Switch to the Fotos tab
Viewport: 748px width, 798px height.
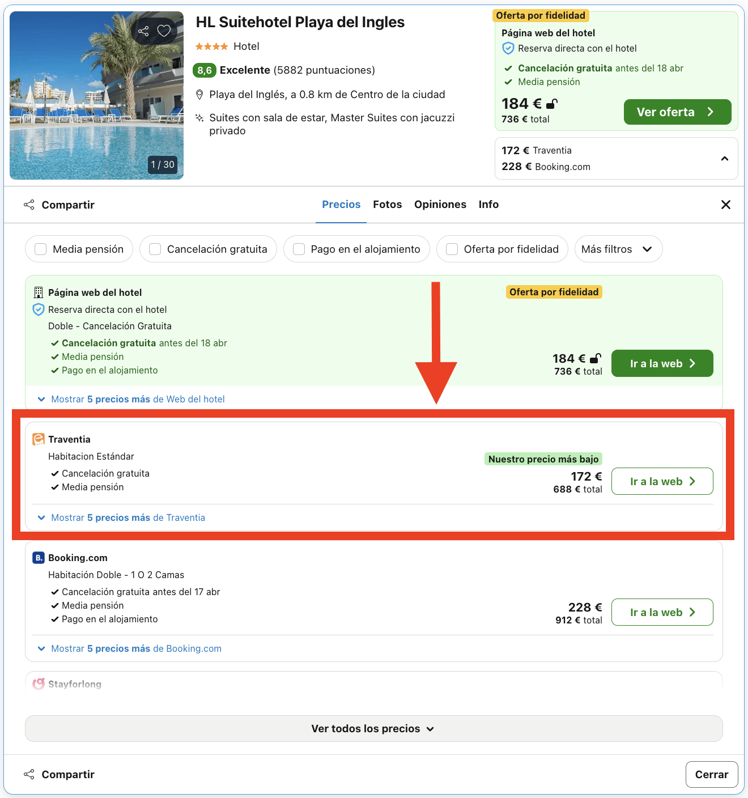[x=387, y=205]
